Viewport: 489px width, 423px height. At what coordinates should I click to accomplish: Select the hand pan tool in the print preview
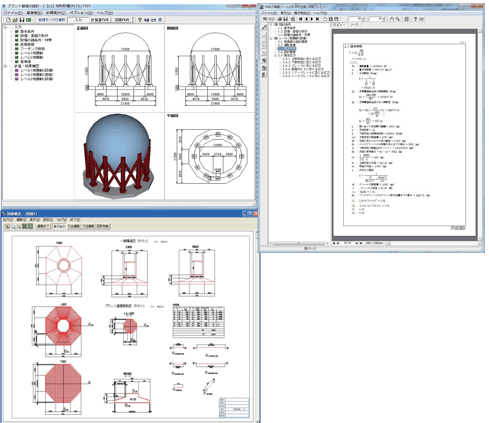(x=392, y=19)
